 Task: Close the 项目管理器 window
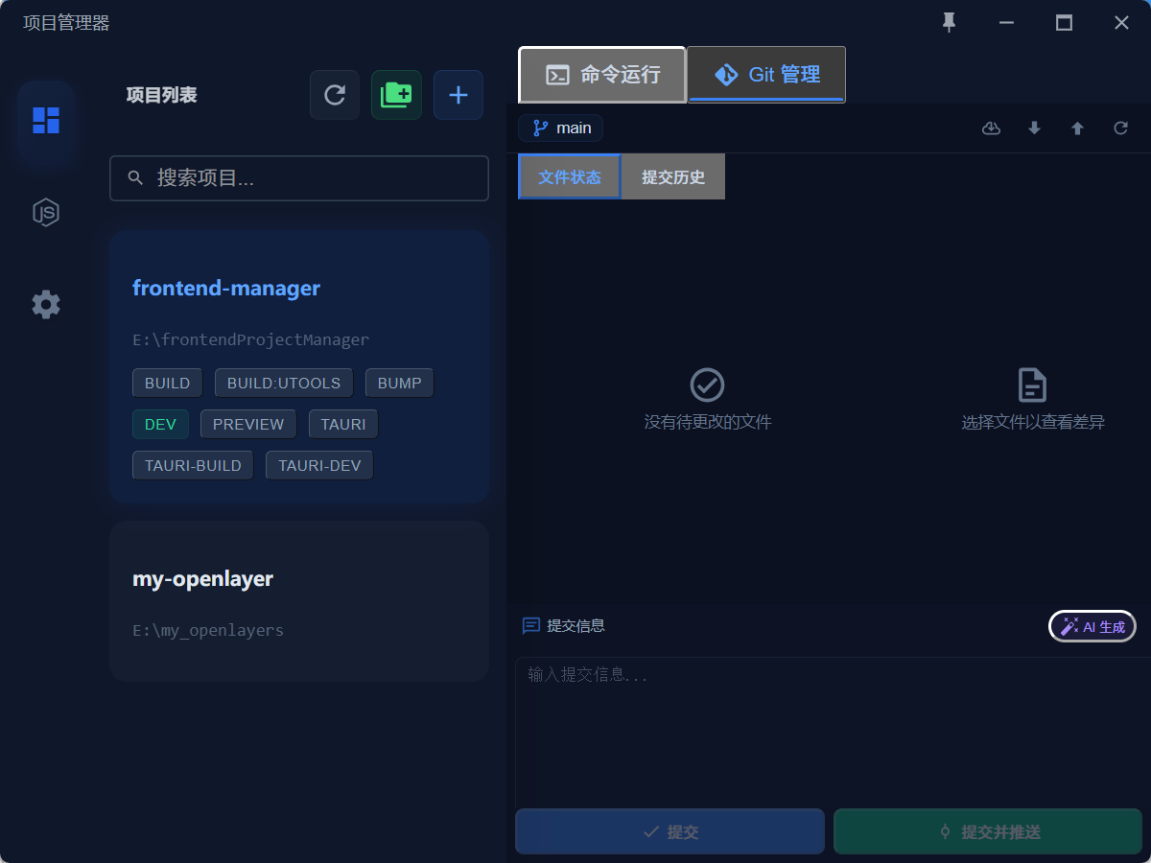1121,22
